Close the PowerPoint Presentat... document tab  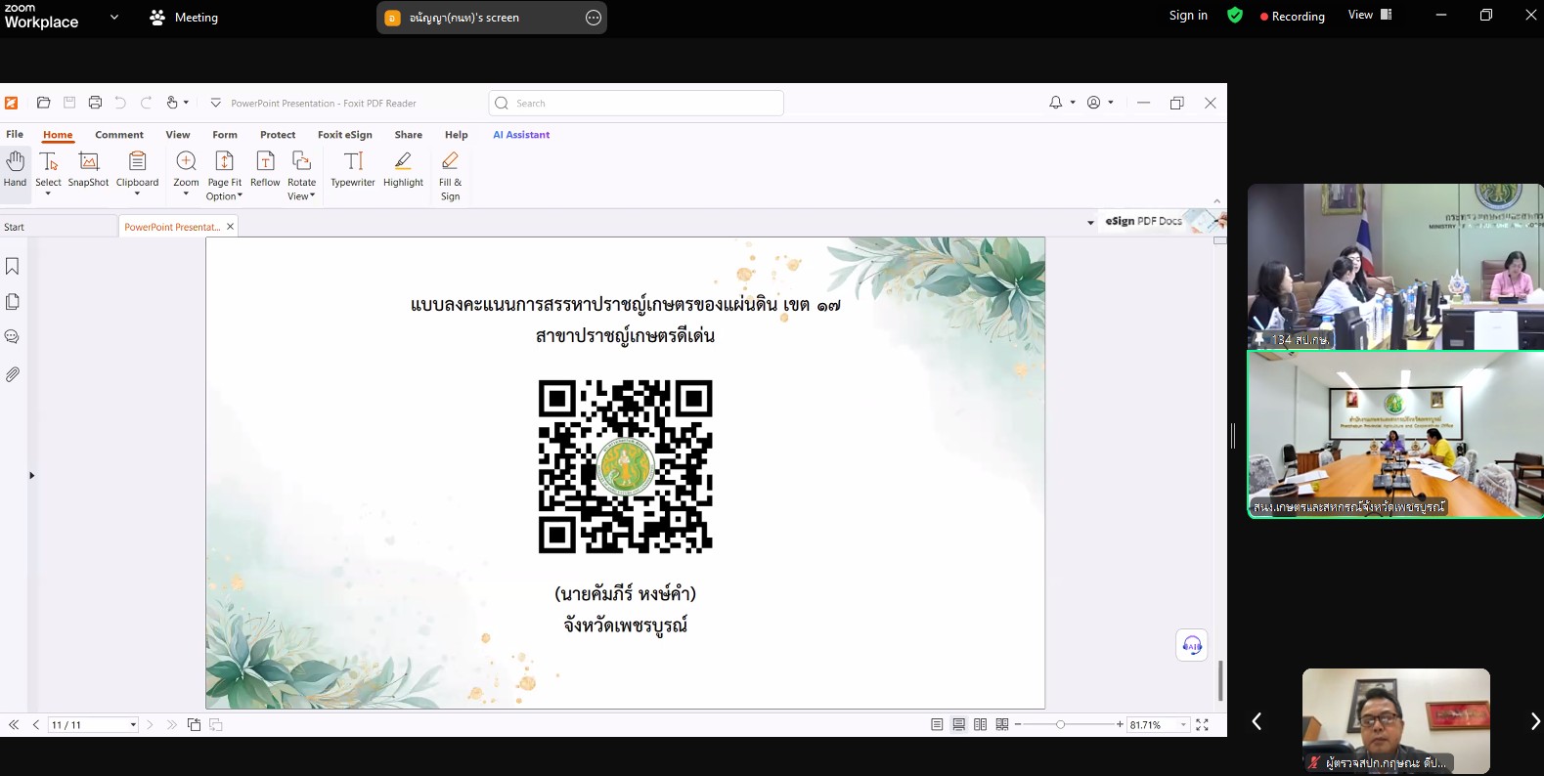[231, 227]
